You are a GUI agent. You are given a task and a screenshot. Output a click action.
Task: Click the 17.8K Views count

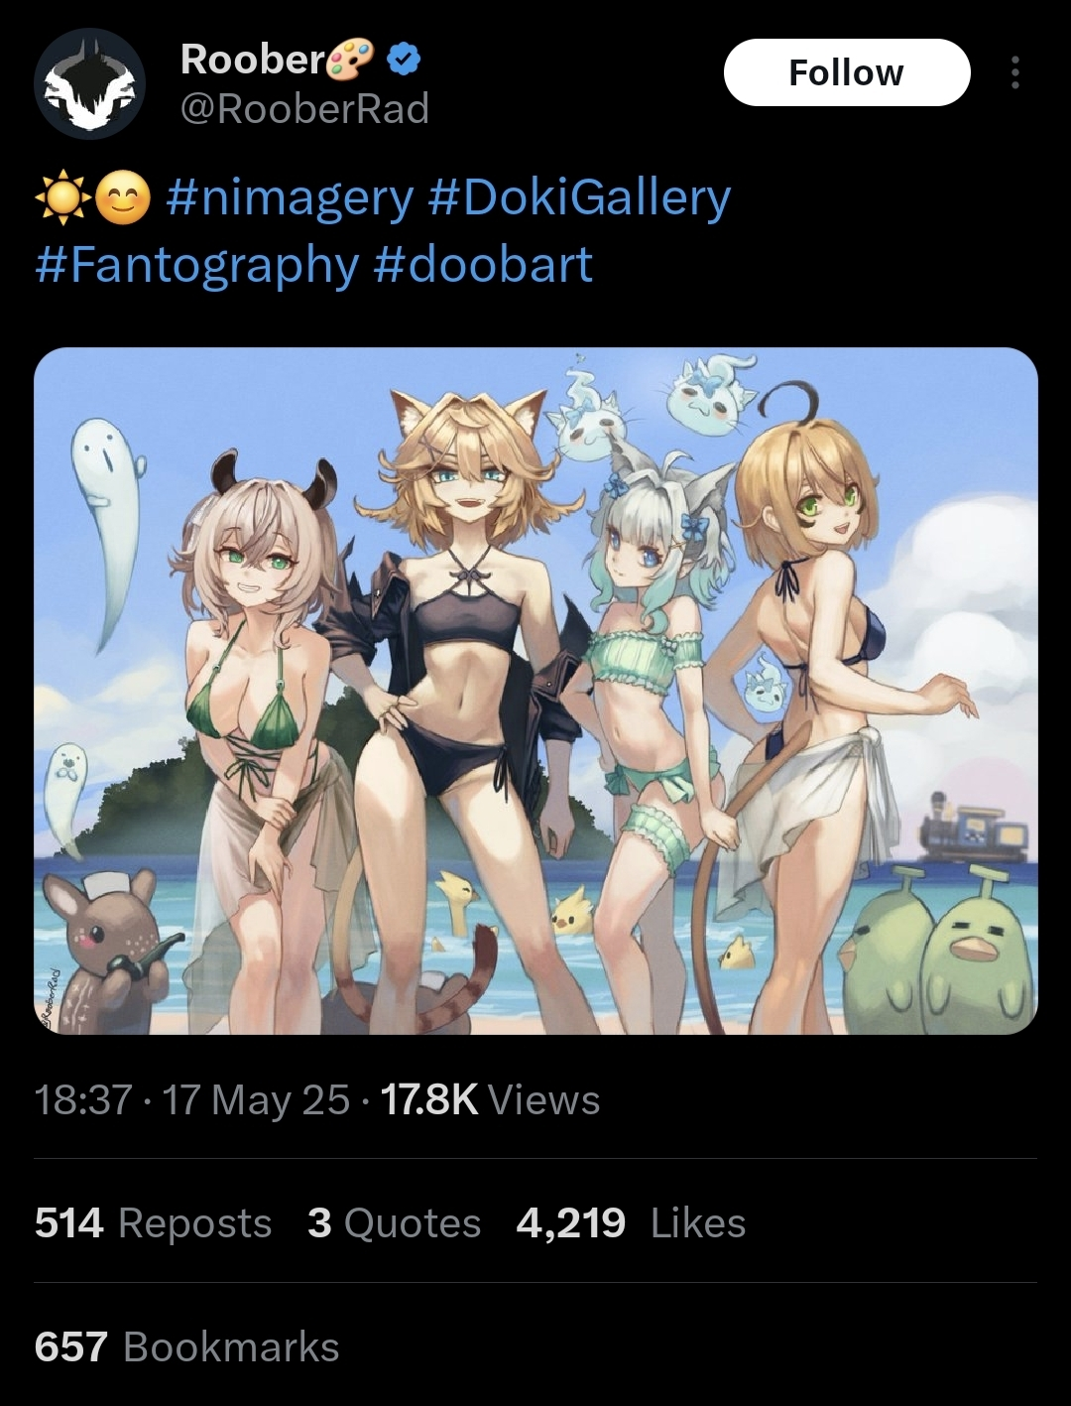490,1099
